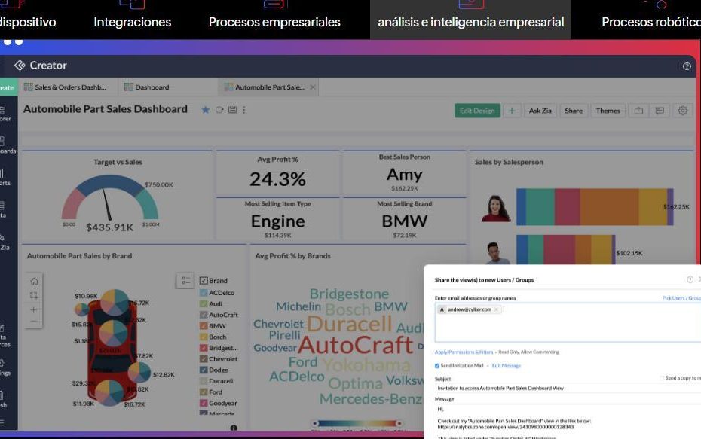Click the Creator logo icon
This screenshot has width=701, height=439.
pyautogui.click(x=20, y=66)
